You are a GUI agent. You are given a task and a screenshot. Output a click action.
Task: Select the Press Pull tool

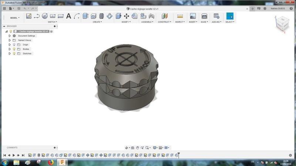118,16
